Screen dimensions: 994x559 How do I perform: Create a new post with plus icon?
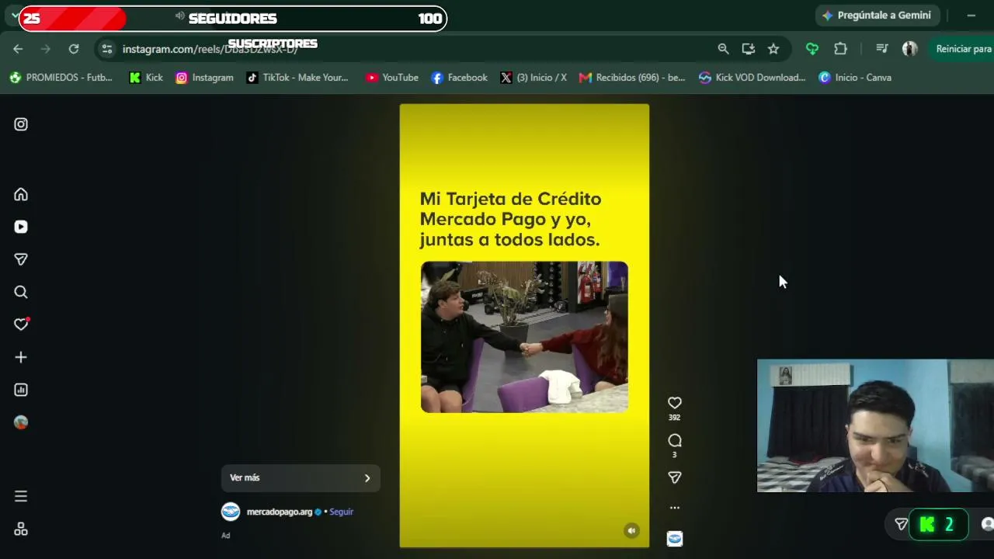pos(21,357)
